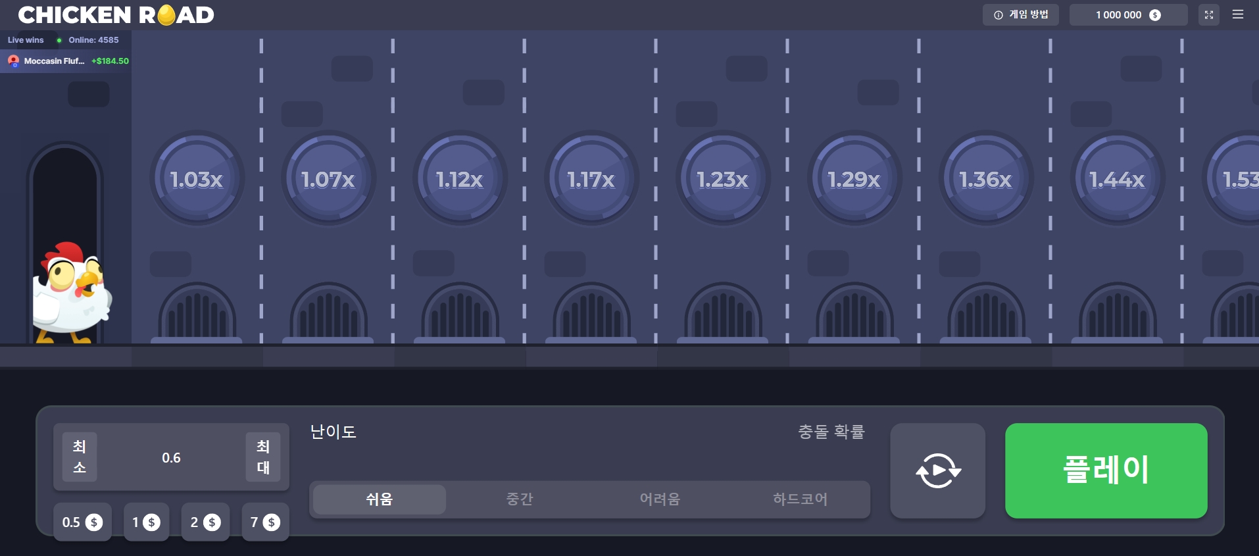
Task: Click the auto-play cycle icon button
Action: [937, 470]
